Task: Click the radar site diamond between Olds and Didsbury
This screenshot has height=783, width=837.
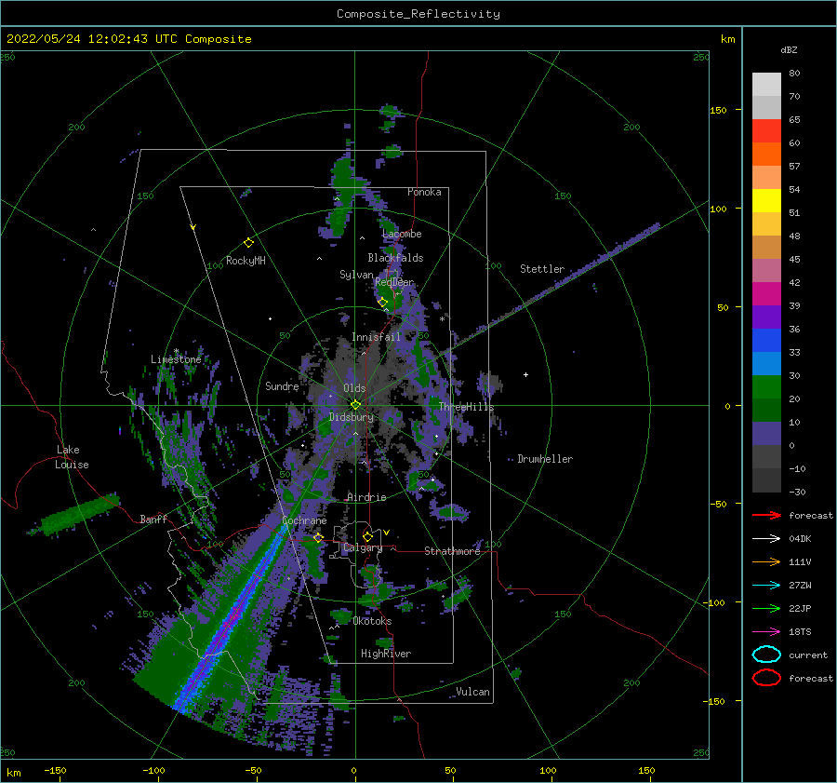Action: tap(355, 405)
